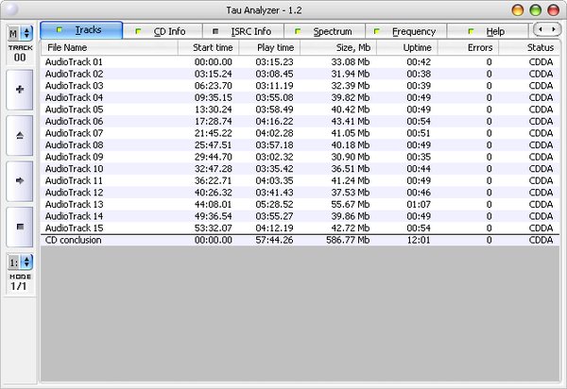Sort by Size, Mb column header
Viewport: 567px width, 389px height.
tap(338, 47)
